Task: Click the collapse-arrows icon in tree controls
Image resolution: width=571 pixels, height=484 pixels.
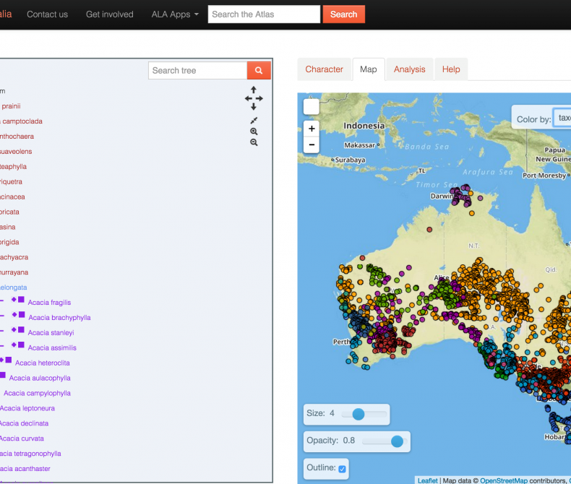Action: pyautogui.click(x=254, y=120)
